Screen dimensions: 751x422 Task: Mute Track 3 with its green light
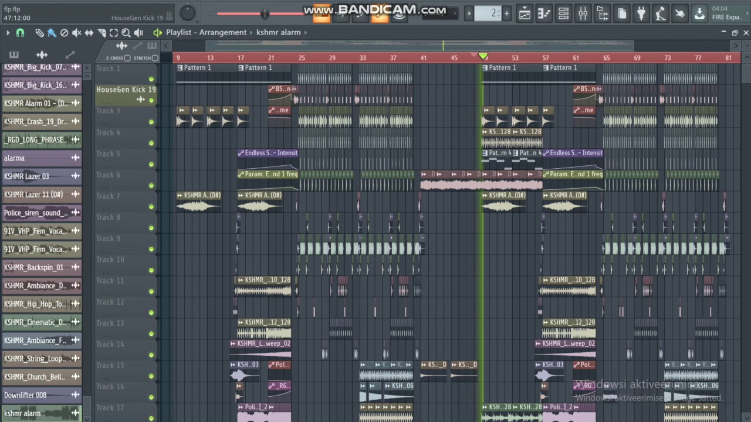151,122
